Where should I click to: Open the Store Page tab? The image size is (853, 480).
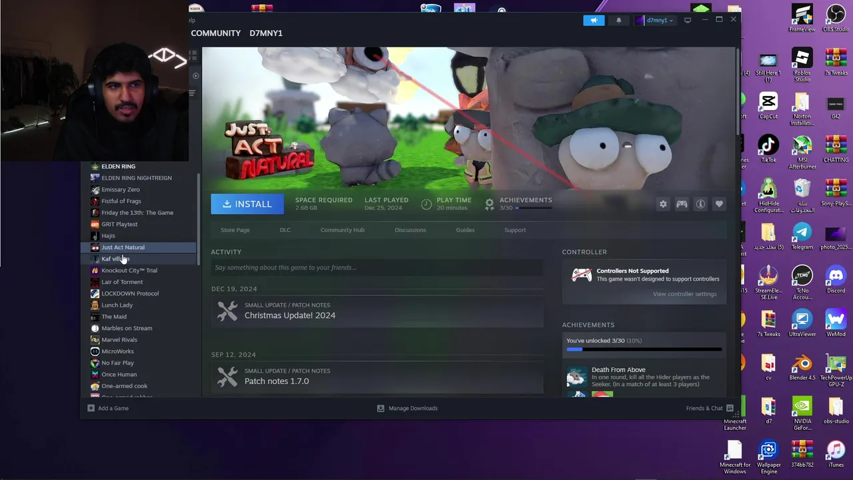(235, 230)
